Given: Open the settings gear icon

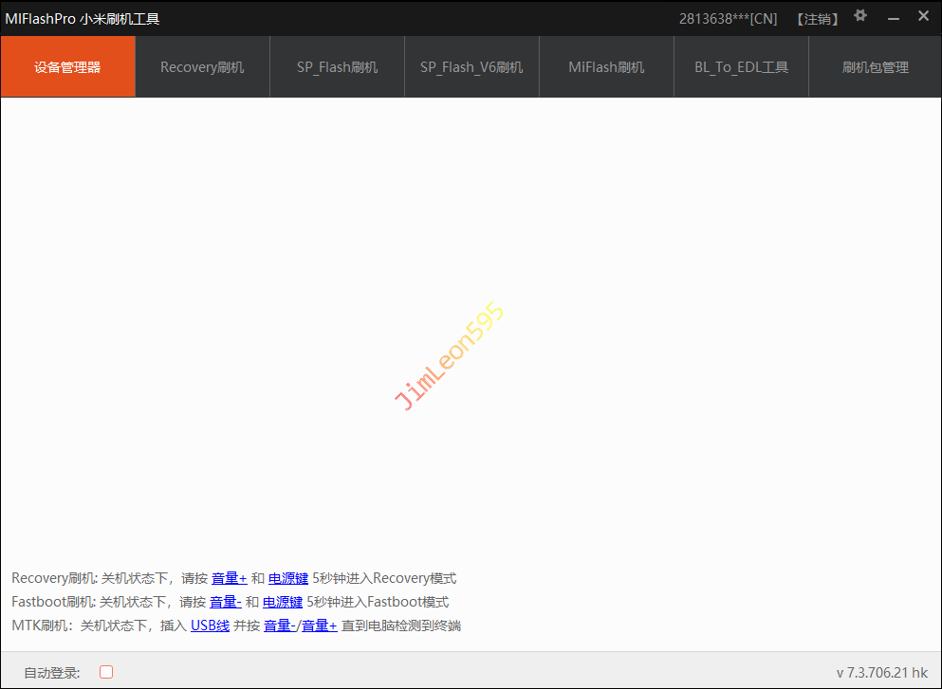Looking at the screenshot, I should tap(860, 16).
